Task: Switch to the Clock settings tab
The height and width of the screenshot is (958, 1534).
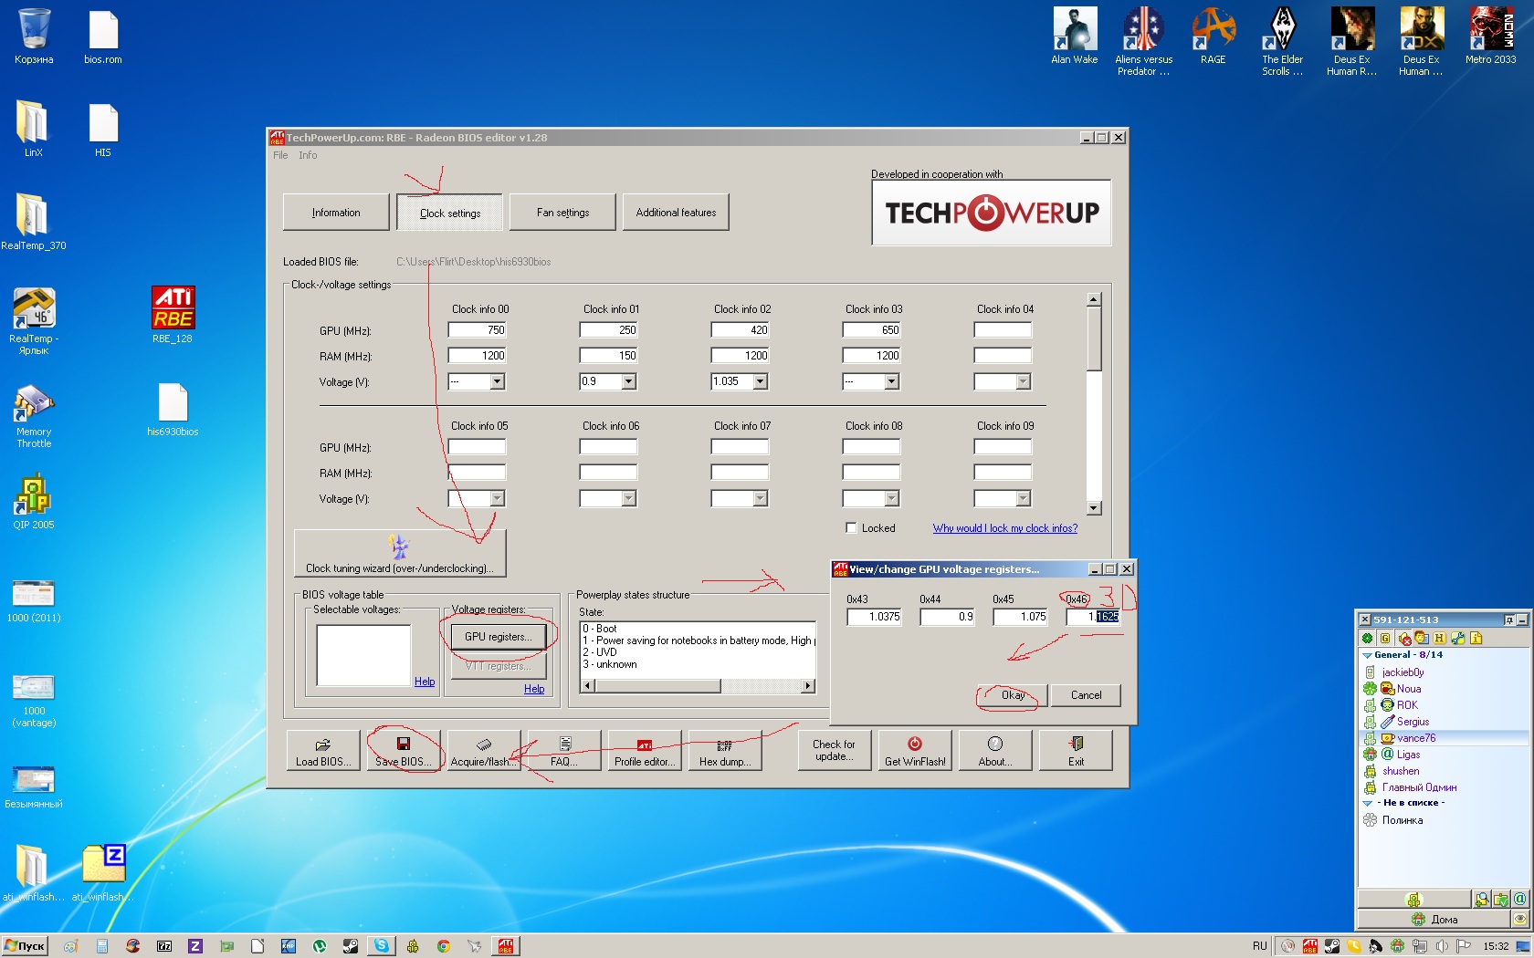Action: (x=449, y=213)
